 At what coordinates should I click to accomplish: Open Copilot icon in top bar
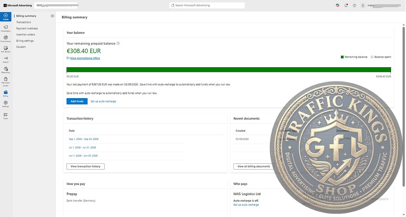click(337, 5)
